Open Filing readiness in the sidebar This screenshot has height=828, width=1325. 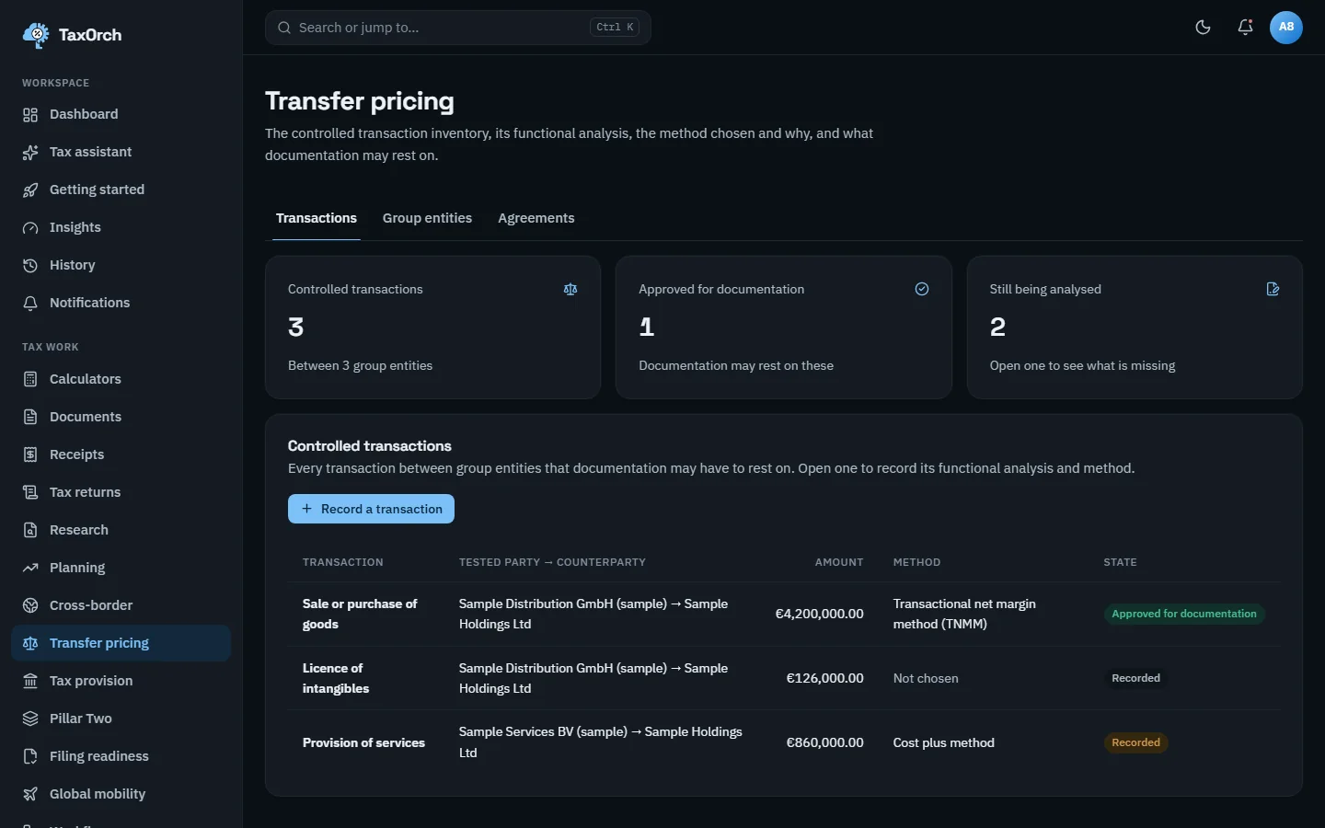(121, 756)
